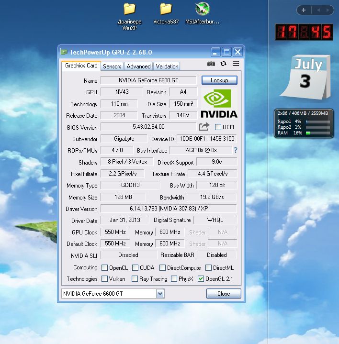Click the Pixel Fillrate value 2.2 GPixel/s
The height and width of the screenshot is (344, 339).
click(123, 174)
